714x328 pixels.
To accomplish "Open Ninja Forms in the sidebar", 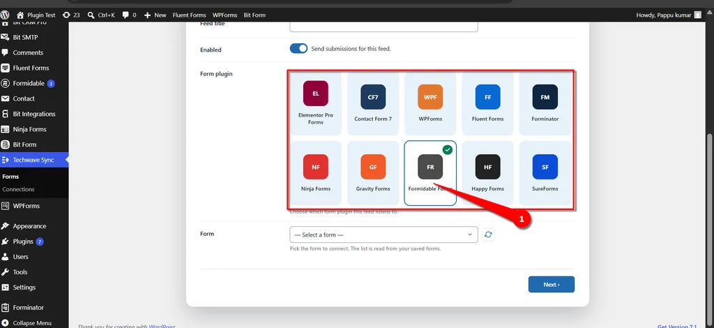I will click(x=34, y=129).
